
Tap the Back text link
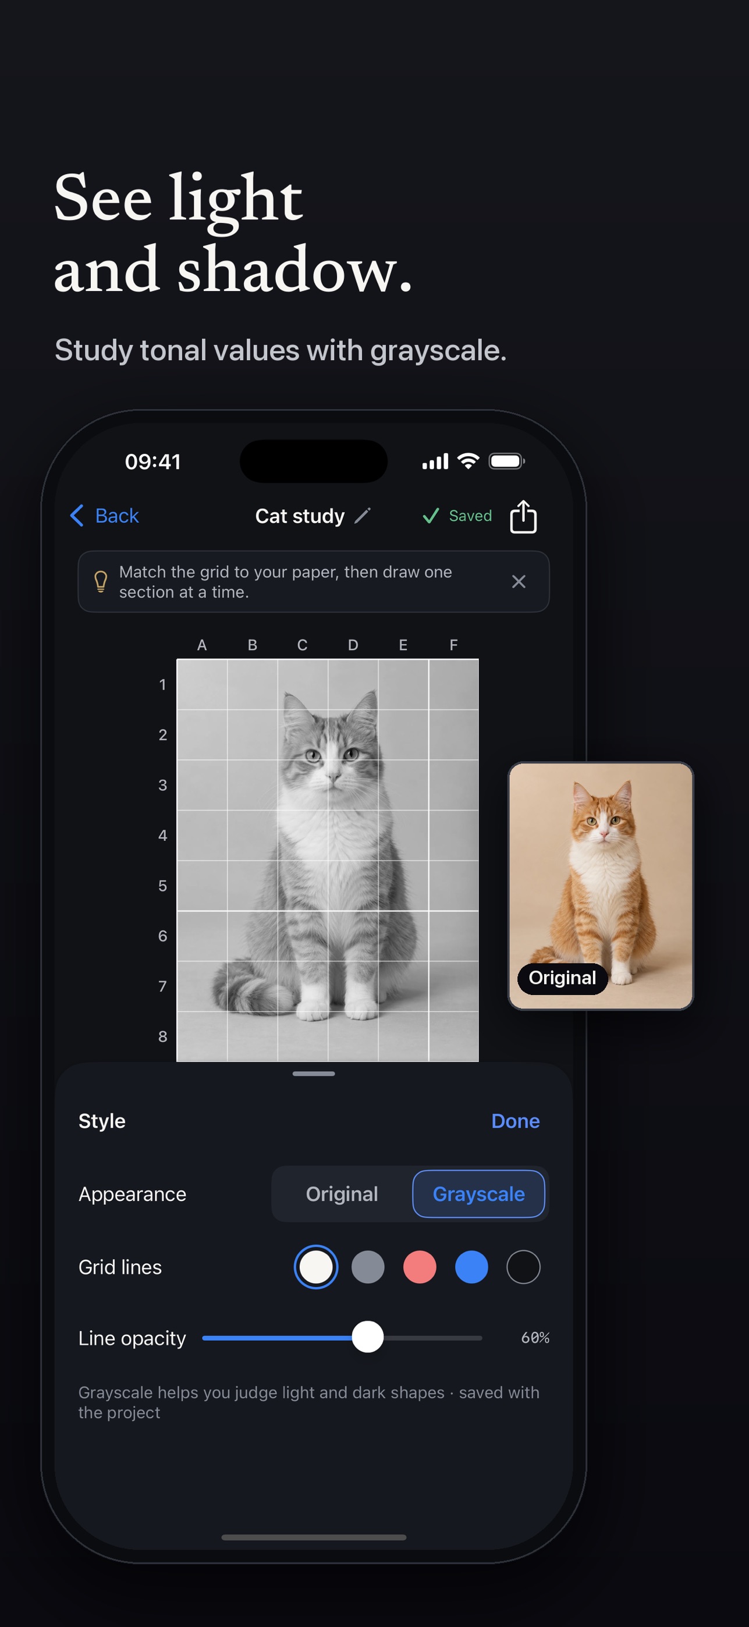click(x=117, y=516)
